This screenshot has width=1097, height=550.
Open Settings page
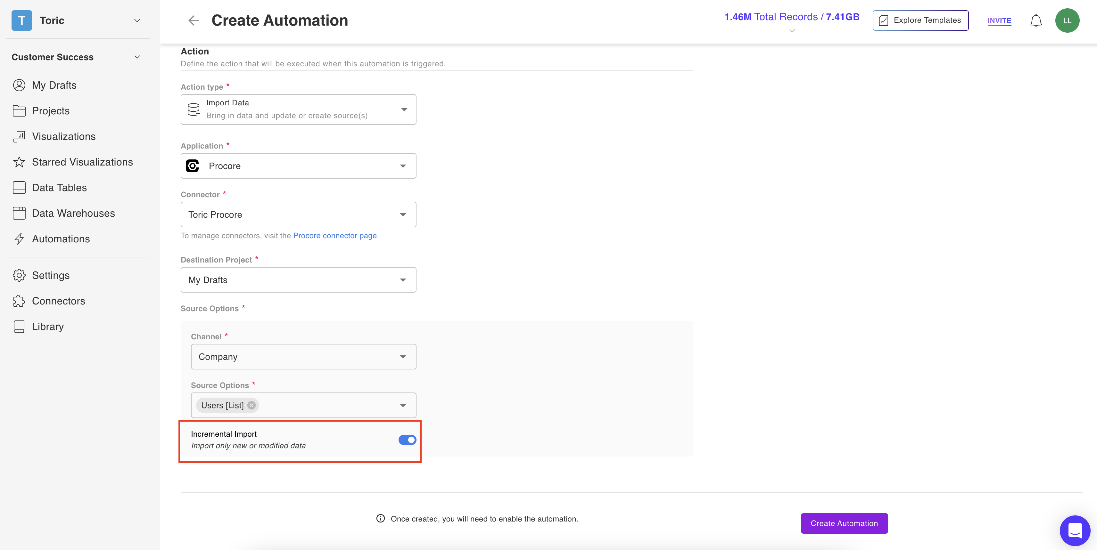click(x=51, y=275)
